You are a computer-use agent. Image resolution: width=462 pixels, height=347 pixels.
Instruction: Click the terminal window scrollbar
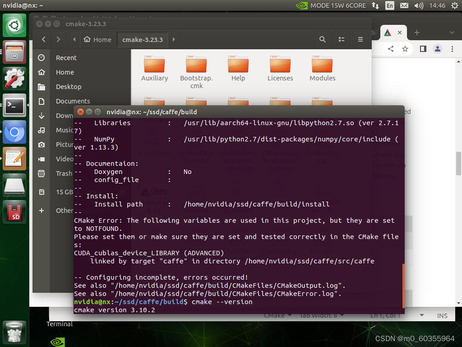click(403, 286)
